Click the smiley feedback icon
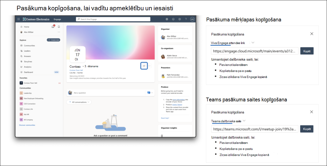 pos(173,19)
